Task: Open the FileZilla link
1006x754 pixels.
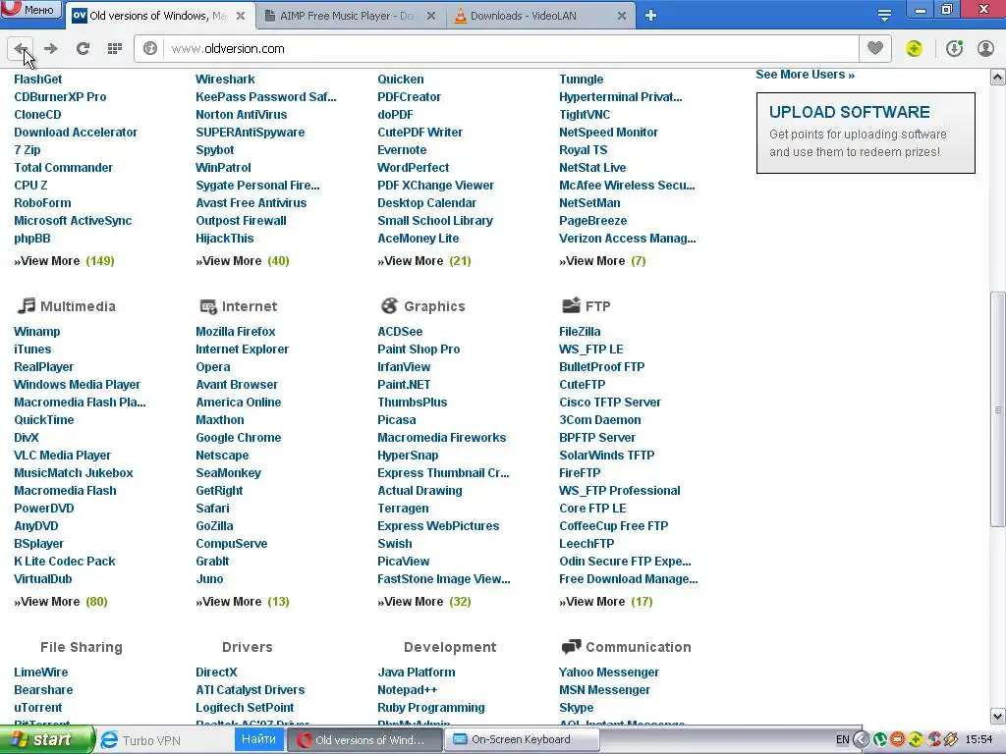Action: tap(580, 332)
